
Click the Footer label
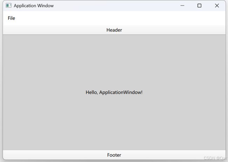114,155
